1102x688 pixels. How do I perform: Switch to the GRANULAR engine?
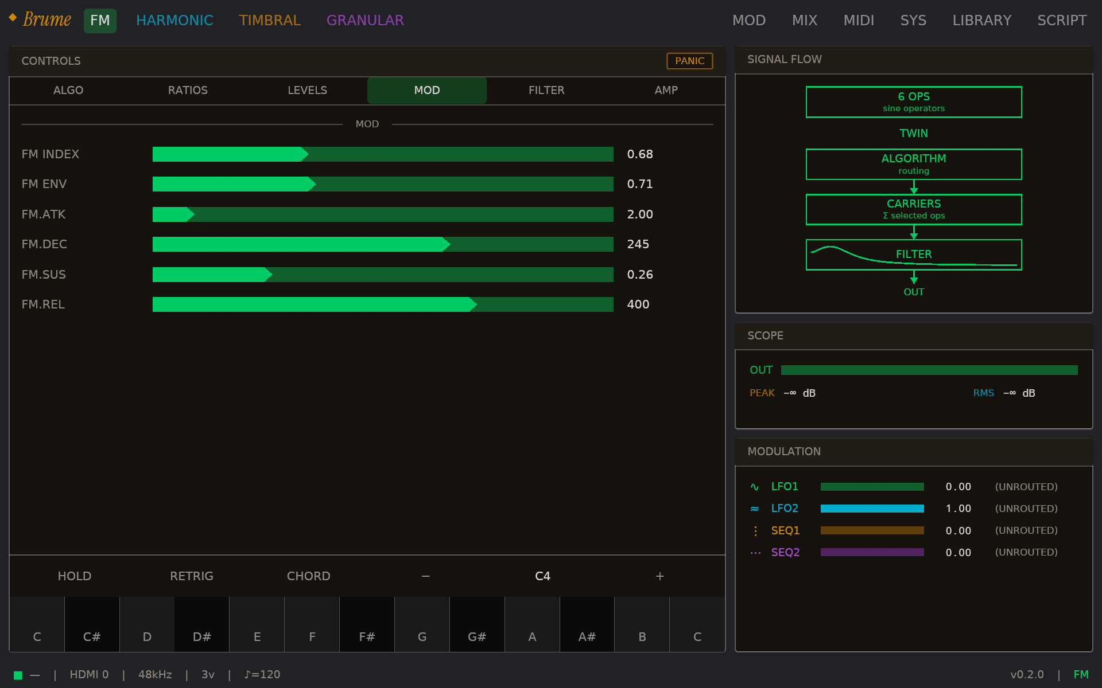365,21
